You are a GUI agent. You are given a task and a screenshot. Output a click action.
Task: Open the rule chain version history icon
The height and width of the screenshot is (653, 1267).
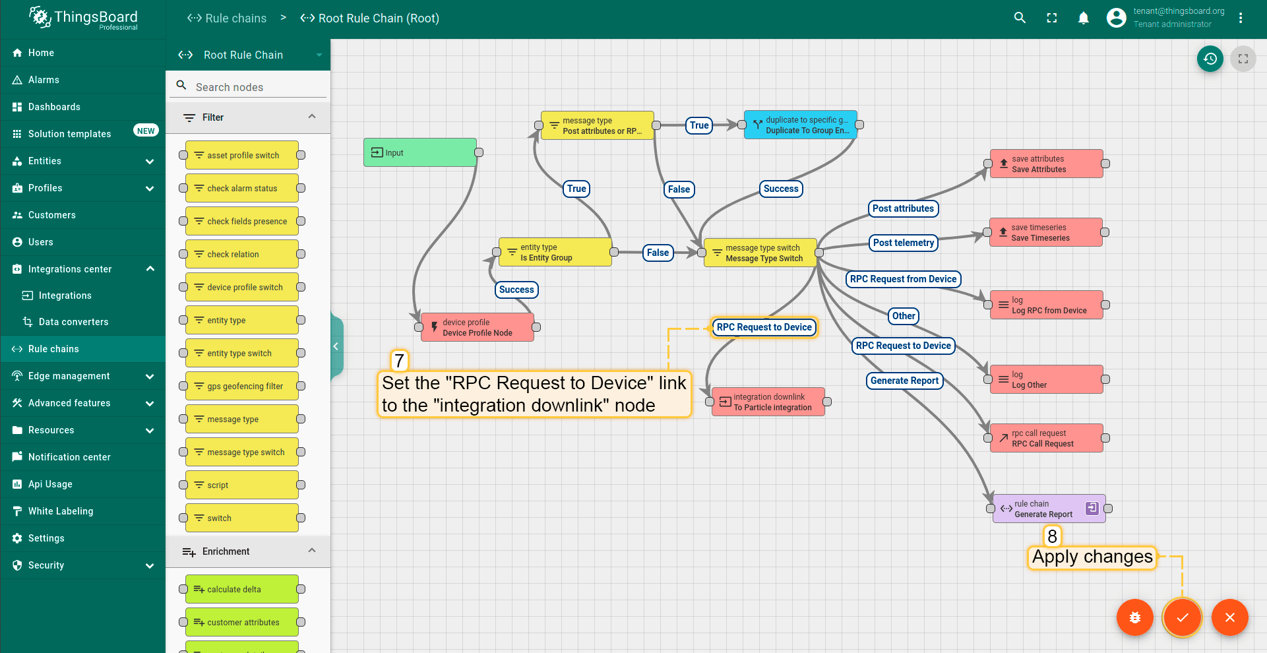(x=1210, y=59)
